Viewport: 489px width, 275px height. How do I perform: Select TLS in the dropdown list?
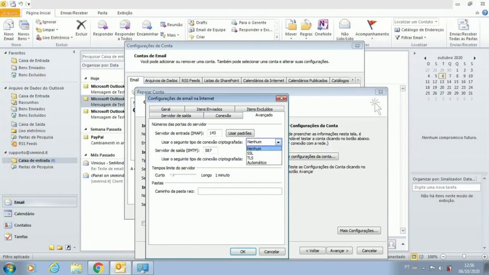pos(264,158)
